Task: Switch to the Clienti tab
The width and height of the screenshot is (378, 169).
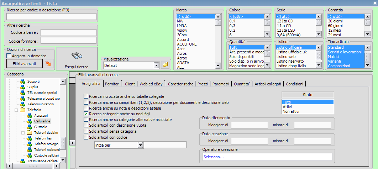Action: [x=130, y=84]
